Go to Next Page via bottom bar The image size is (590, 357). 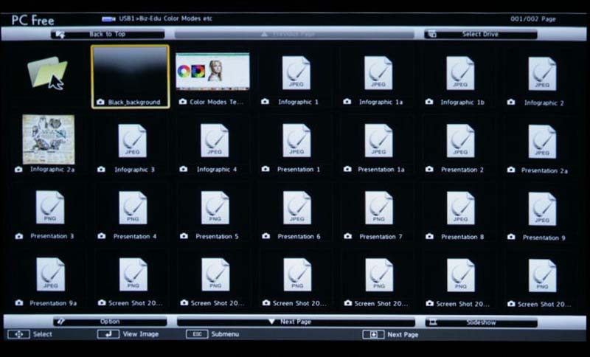pyautogui.click(x=296, y=322)
